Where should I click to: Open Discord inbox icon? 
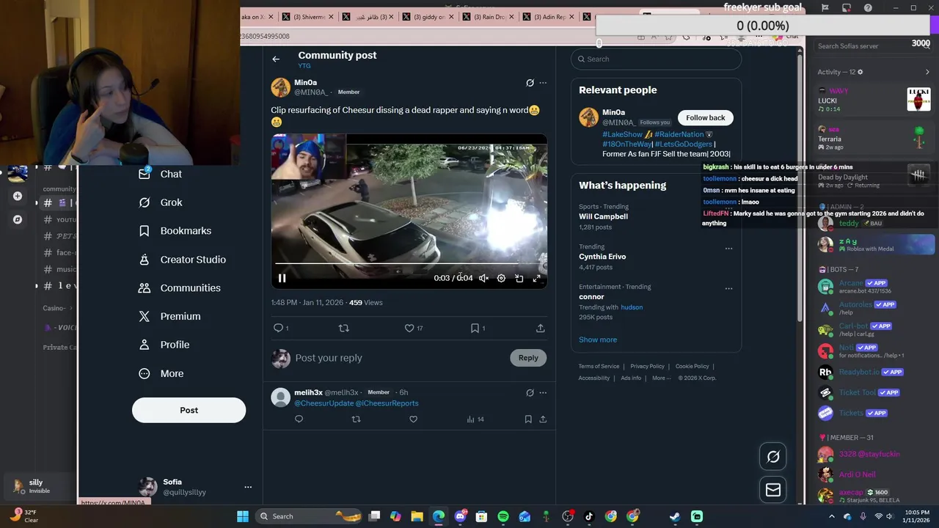tap(847, 7)
